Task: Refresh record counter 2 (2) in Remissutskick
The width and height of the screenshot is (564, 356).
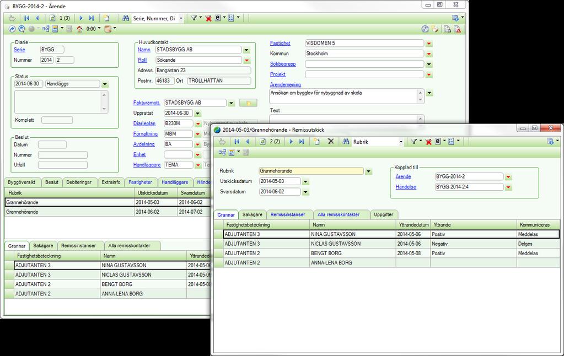Action: [x=262, y=142]
